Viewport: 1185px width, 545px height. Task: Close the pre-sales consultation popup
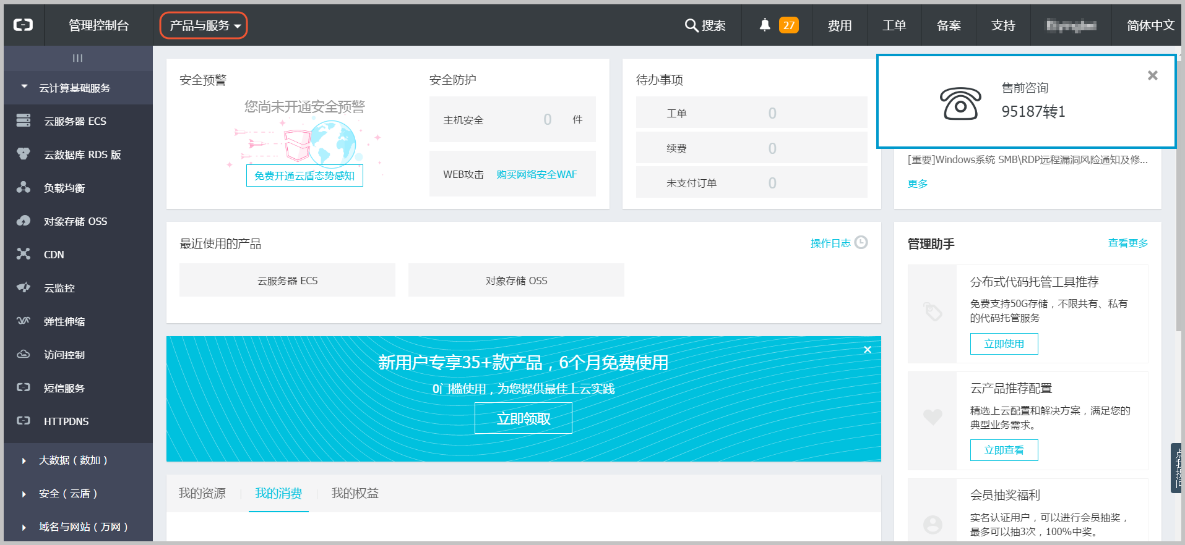(x=1152, y=75)
